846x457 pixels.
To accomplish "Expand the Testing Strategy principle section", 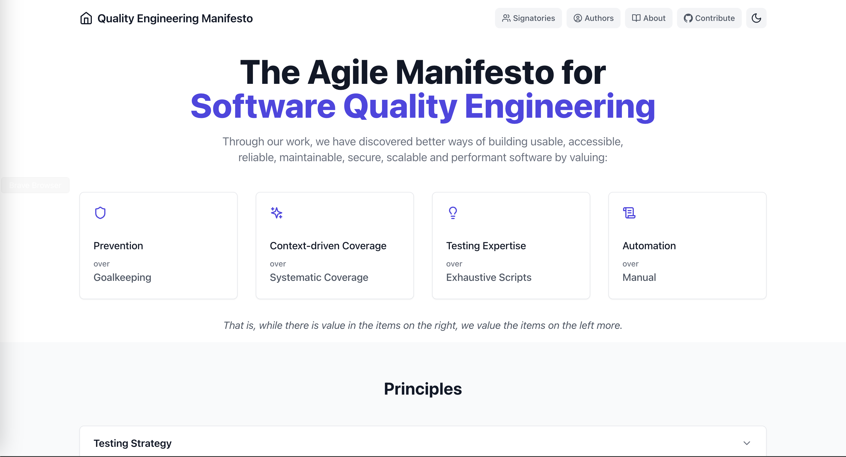I will (x=422, y=443).
